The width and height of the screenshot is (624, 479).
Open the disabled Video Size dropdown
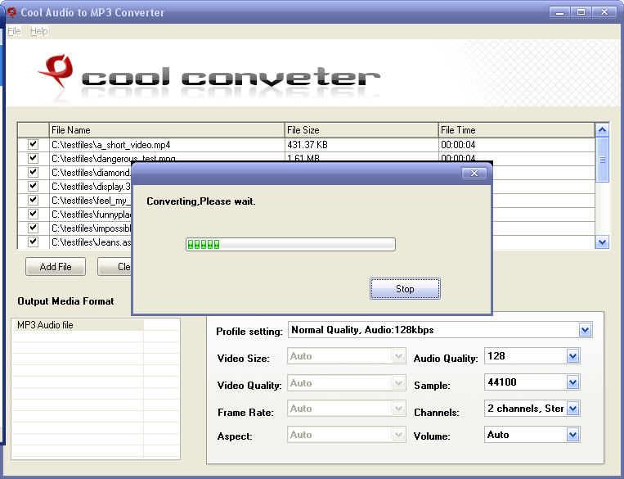(398, 356)
